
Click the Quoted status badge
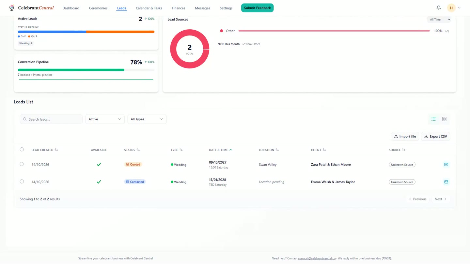[x=133, y=165]
